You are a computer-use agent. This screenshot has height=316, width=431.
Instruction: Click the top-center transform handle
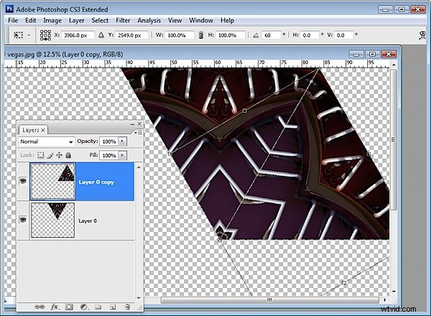pos(245,111)
